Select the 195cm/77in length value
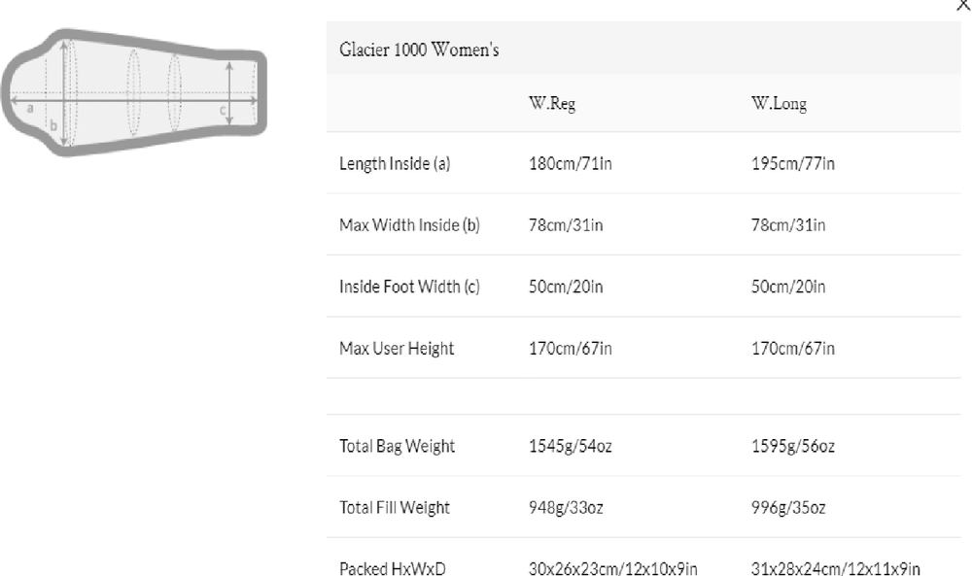Viewport: 972px width, 576px height. 792,164
